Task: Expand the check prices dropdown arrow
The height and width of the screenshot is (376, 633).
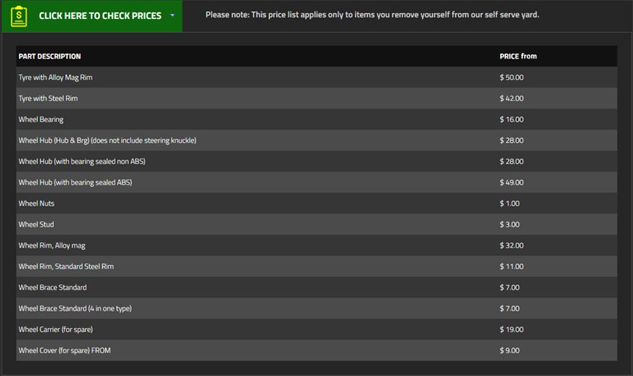Action: tap(173, 15)
